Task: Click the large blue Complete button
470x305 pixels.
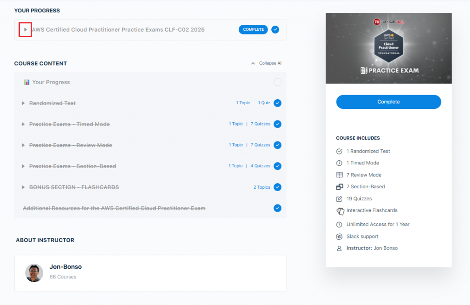Action: coord(388,102)
